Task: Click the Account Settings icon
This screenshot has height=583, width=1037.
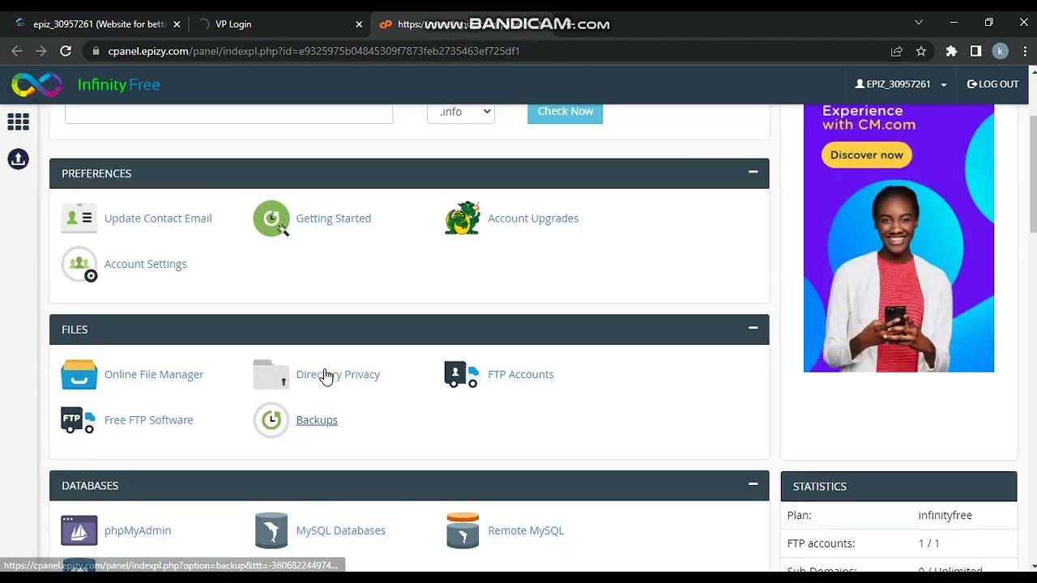Action: point(79,264)
